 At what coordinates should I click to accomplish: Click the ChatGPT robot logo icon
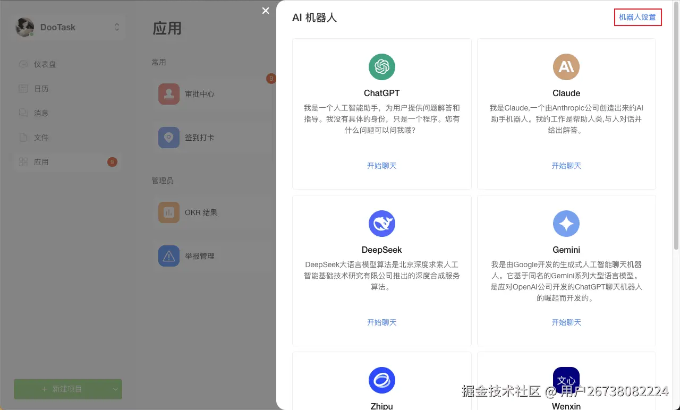pyautogui.click(x=382, y=67)
